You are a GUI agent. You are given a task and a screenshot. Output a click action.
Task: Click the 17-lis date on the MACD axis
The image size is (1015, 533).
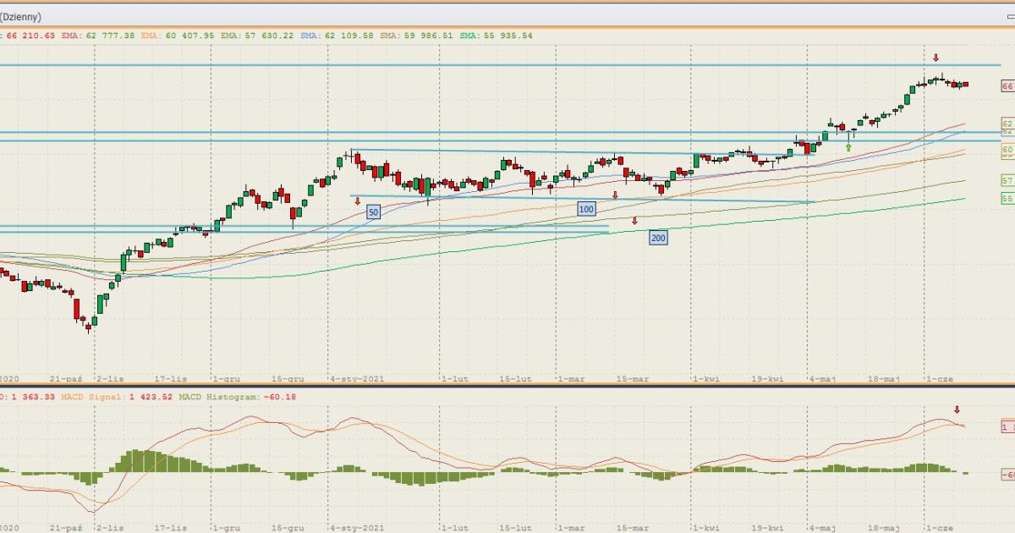[x=172, y=527]
